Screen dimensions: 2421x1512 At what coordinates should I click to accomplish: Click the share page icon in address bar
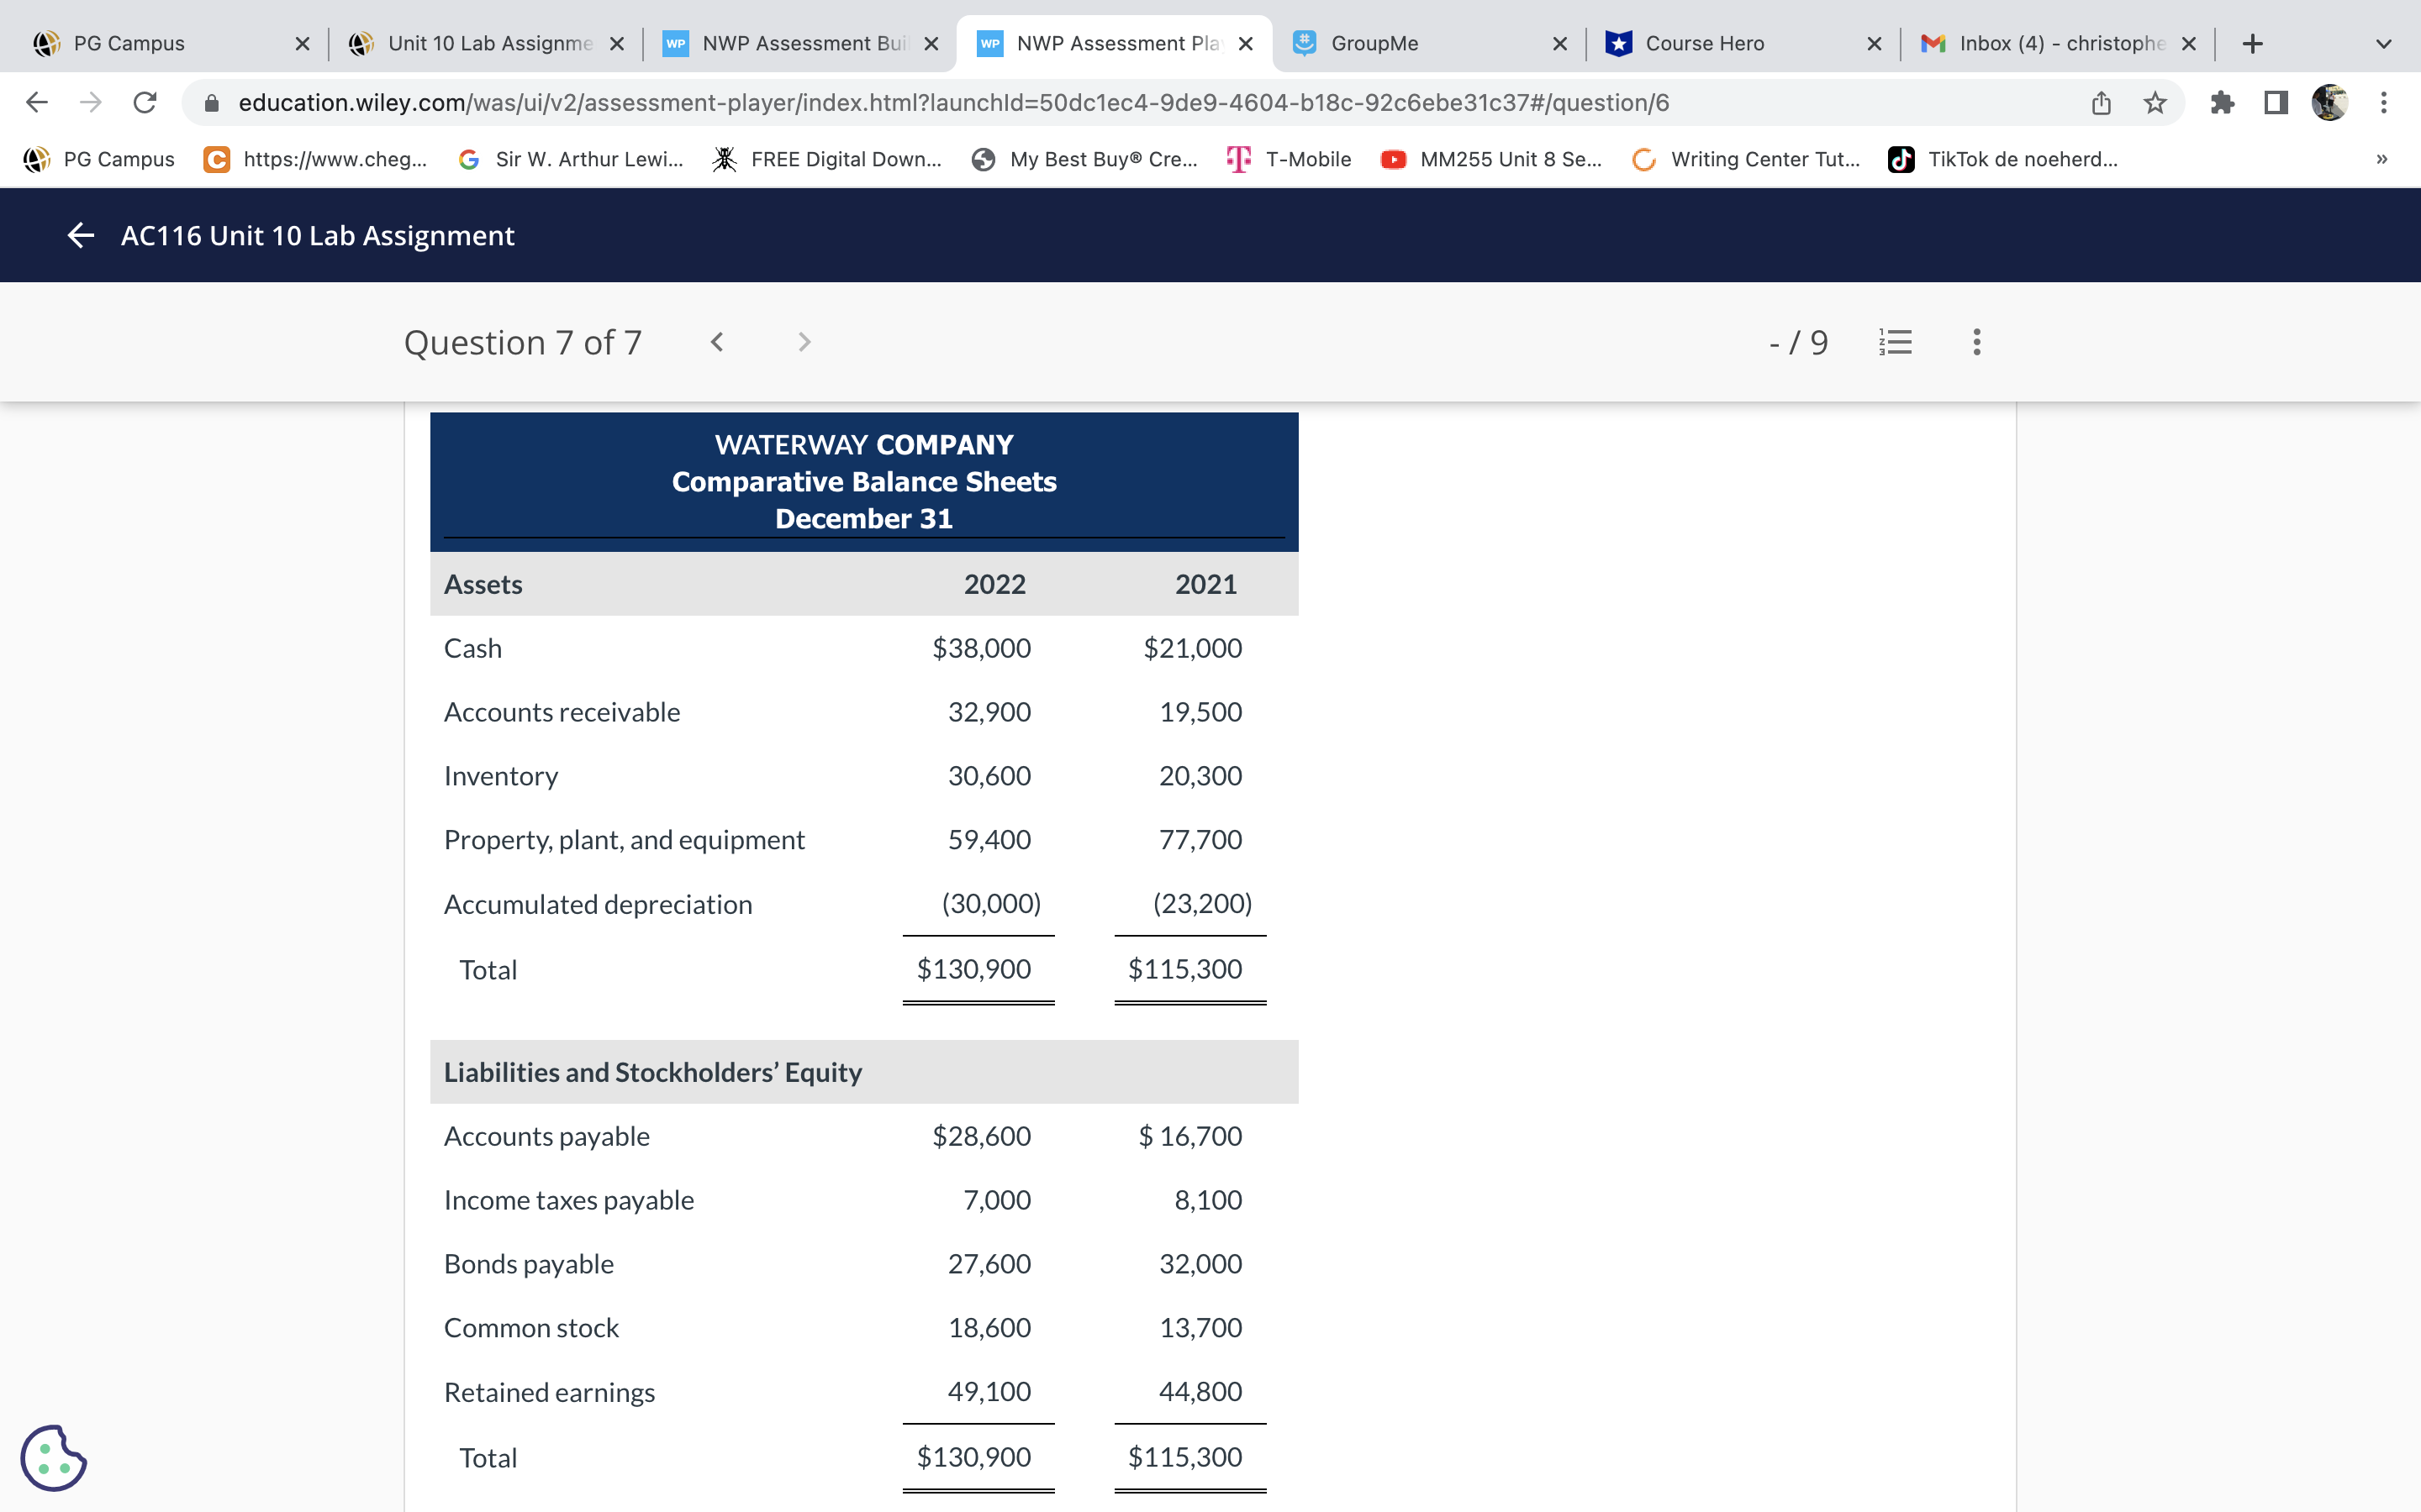pyautogui.click(x=2101, y=103)
